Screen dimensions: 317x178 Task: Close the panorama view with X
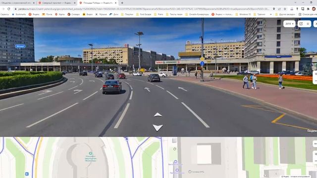tap(316, 24)
